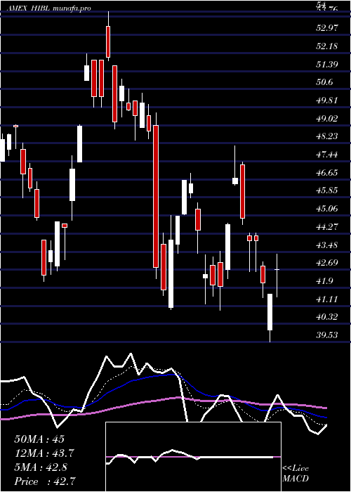Click the 41.9 price axis label
Screen dimensions: 351x492
(x=324, y=281)
